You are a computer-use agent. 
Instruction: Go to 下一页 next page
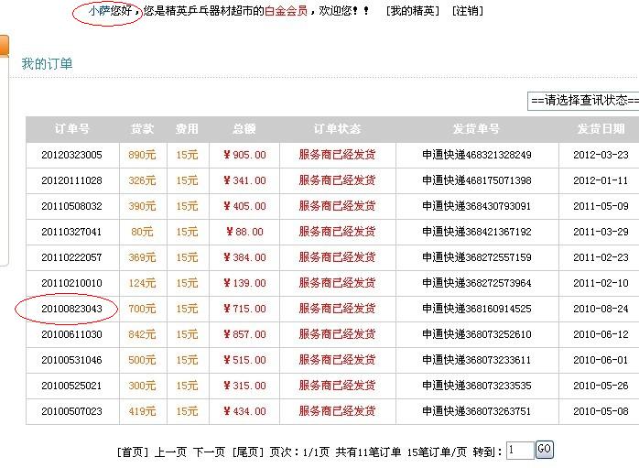coord(209,452)
